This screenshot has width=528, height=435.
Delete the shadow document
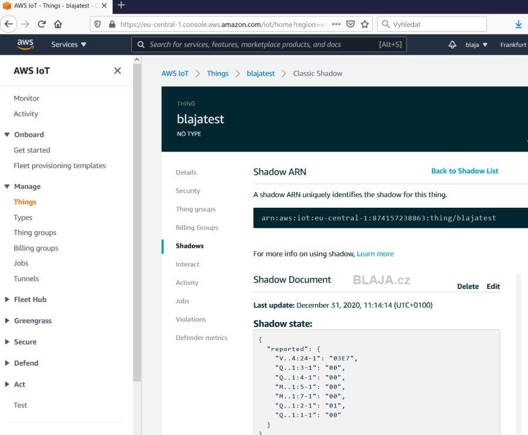[x=468, y=286]
